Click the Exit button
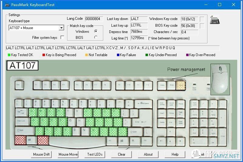 [x=202, y=154]
